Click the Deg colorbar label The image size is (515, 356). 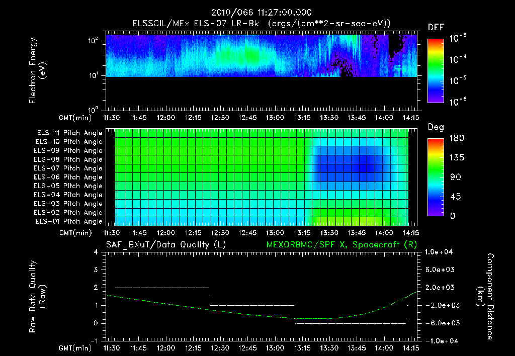[x=436, y=127]
